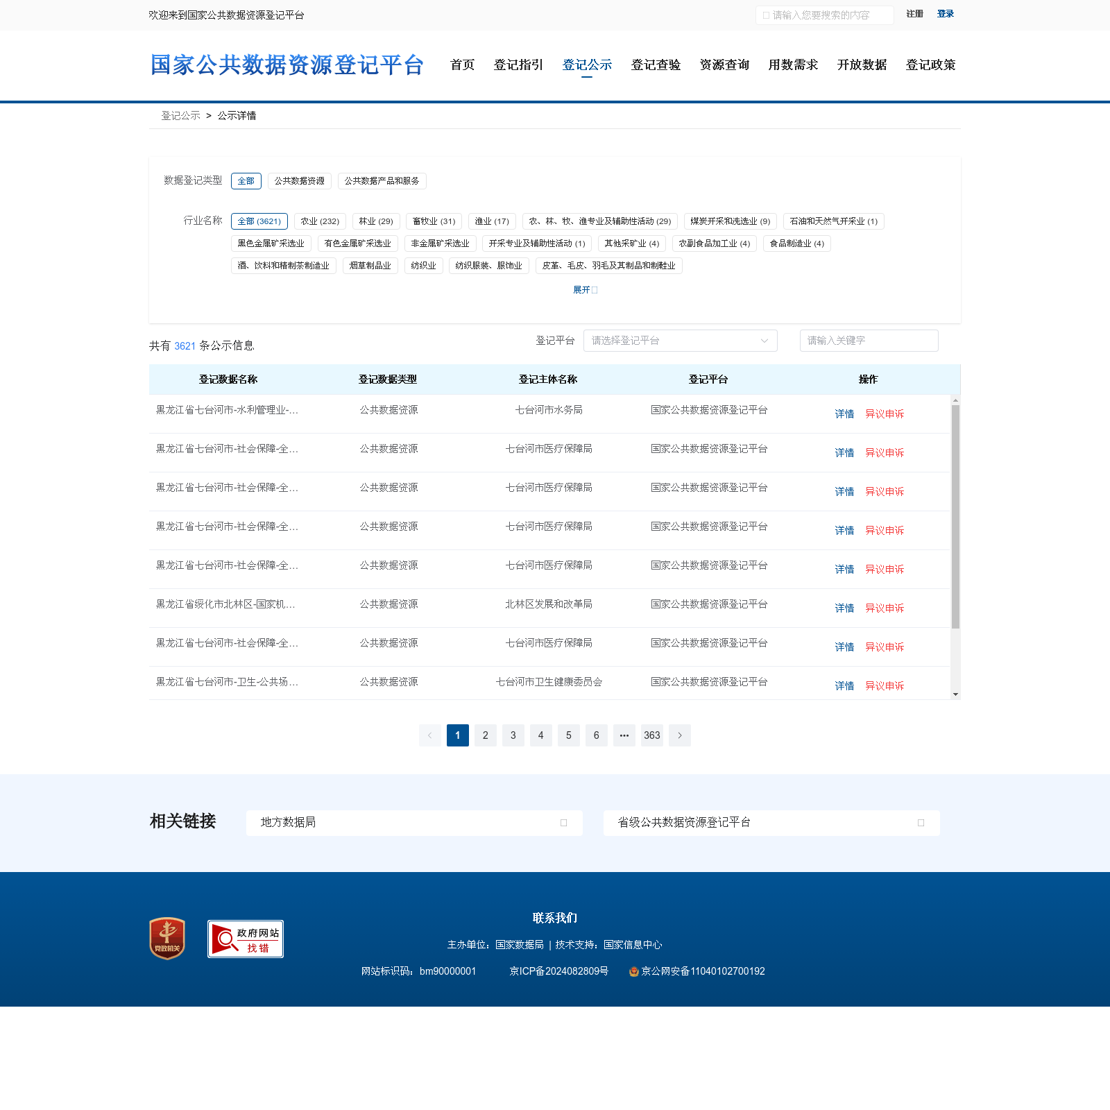Select the 公共数据资源 type filter

[299, 181]
